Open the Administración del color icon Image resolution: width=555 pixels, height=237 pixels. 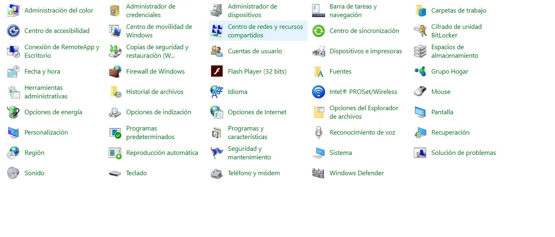pyautogui.click(x=13, y=11)
